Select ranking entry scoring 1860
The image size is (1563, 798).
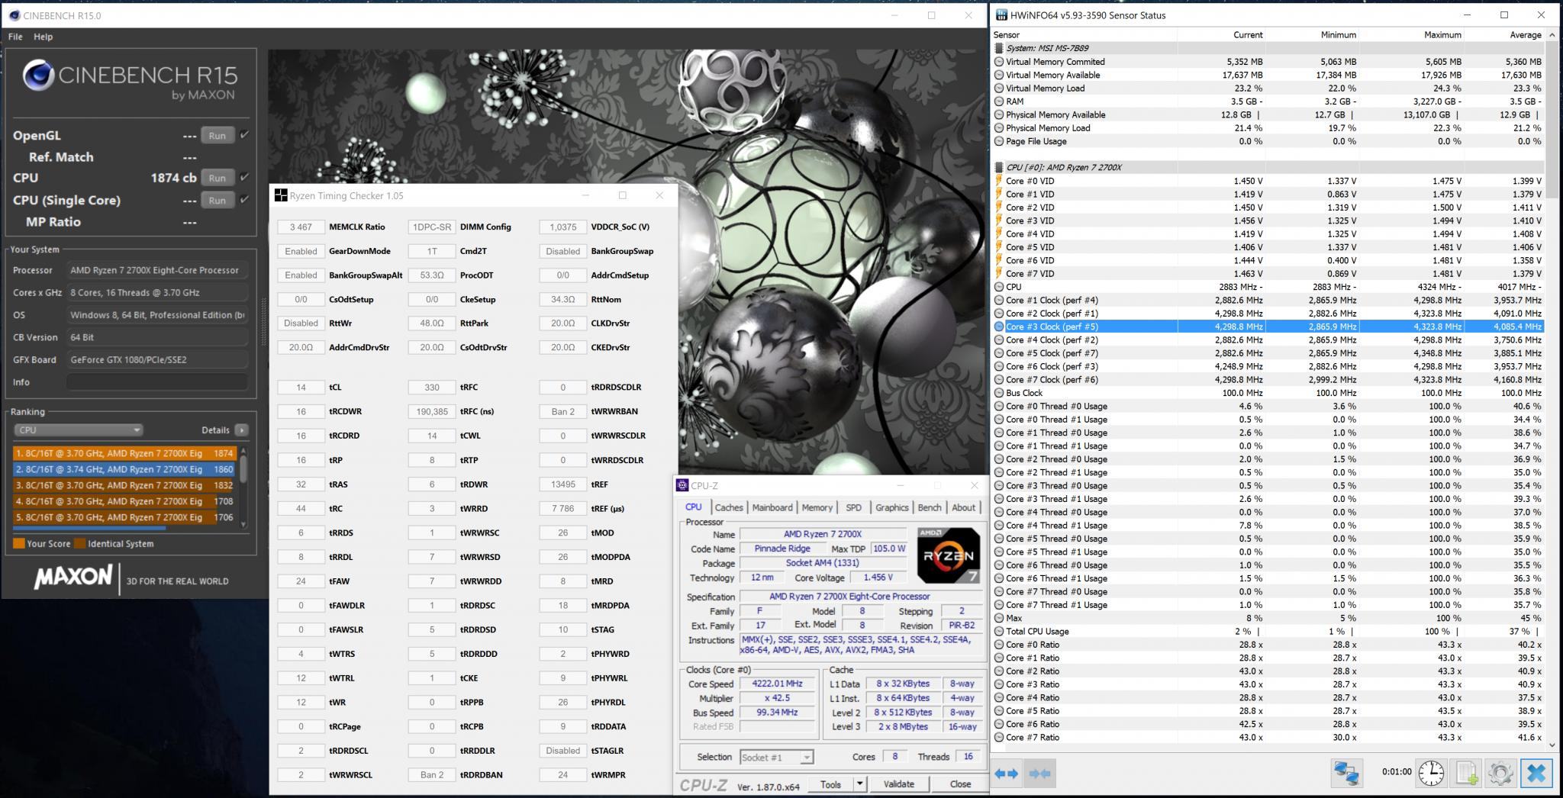[x=125, y=469]
